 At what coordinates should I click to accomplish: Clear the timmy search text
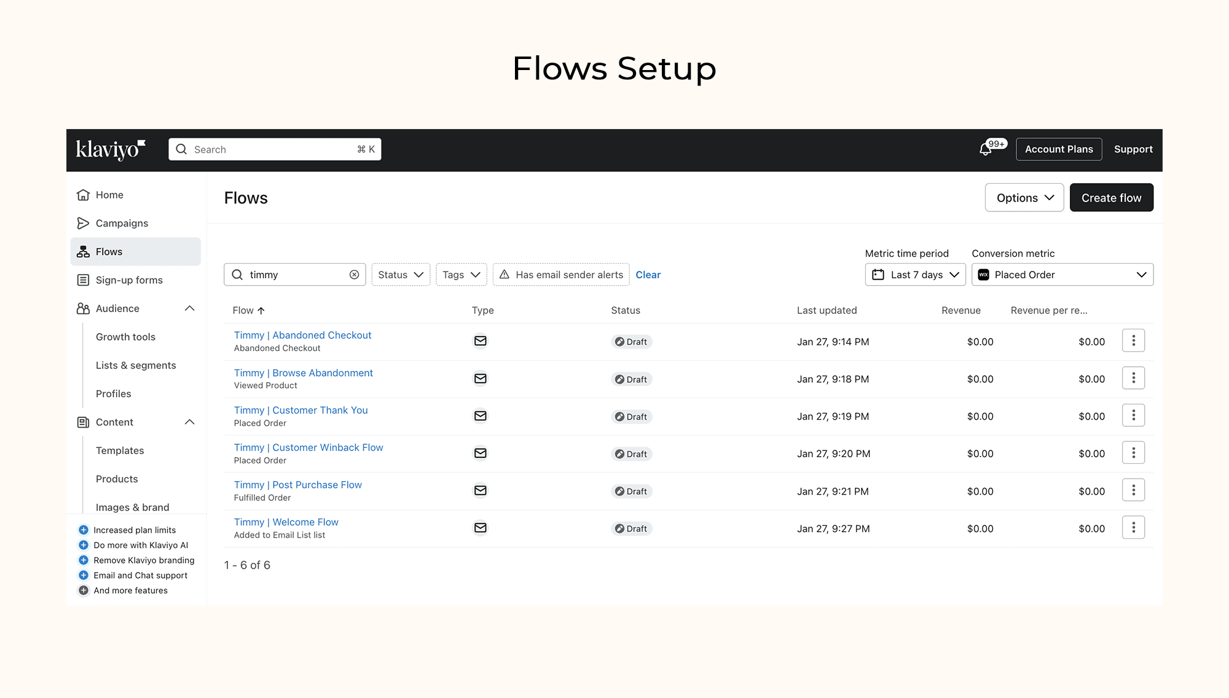click(x=355, y=275)
